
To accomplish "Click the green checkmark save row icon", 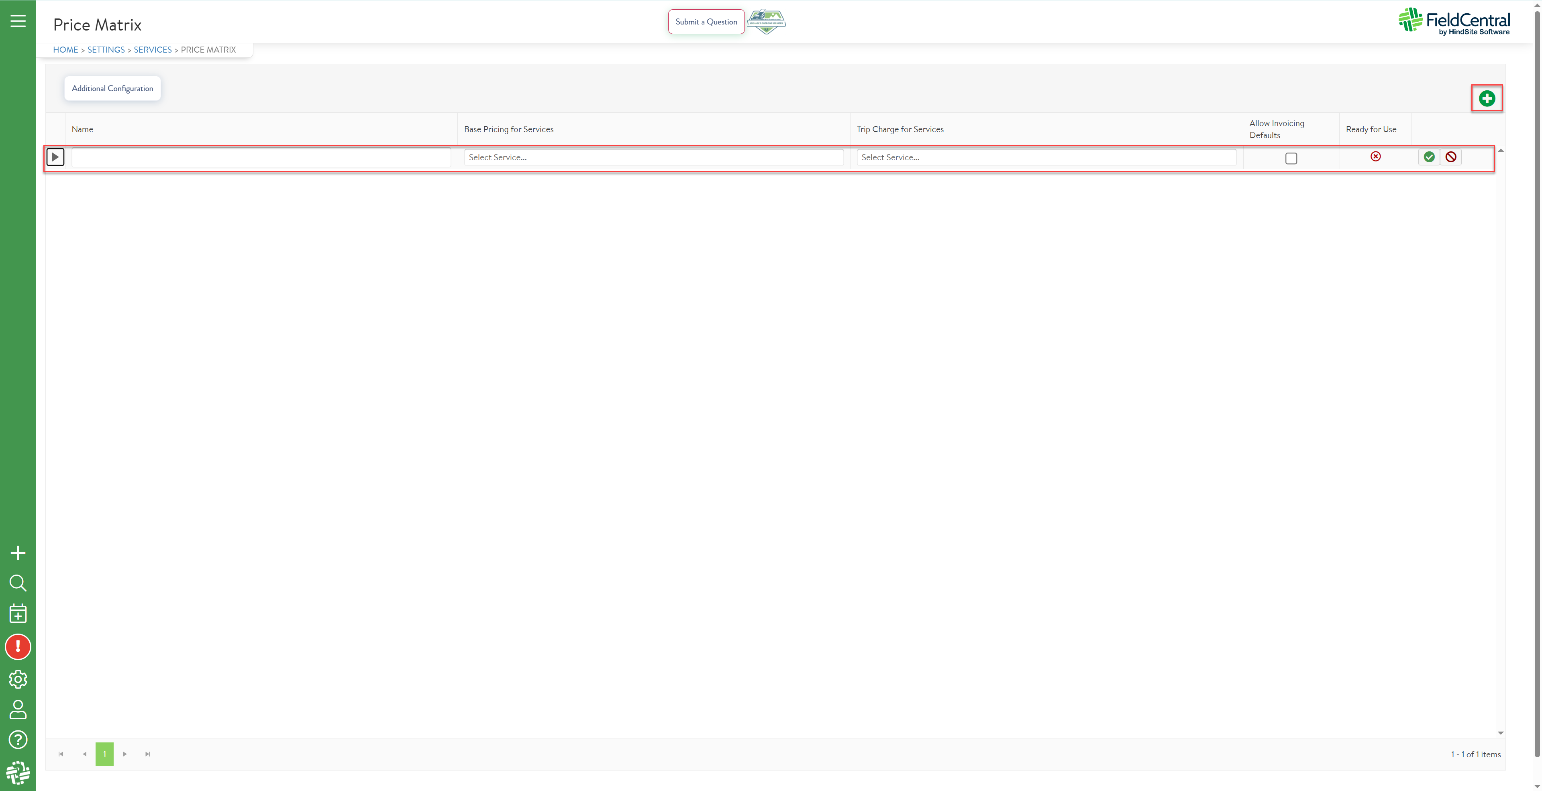I will point(1429,157).
